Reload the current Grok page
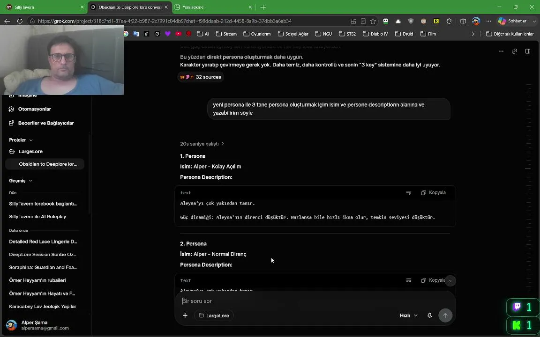Screen dimensions: 540x337 20,21
